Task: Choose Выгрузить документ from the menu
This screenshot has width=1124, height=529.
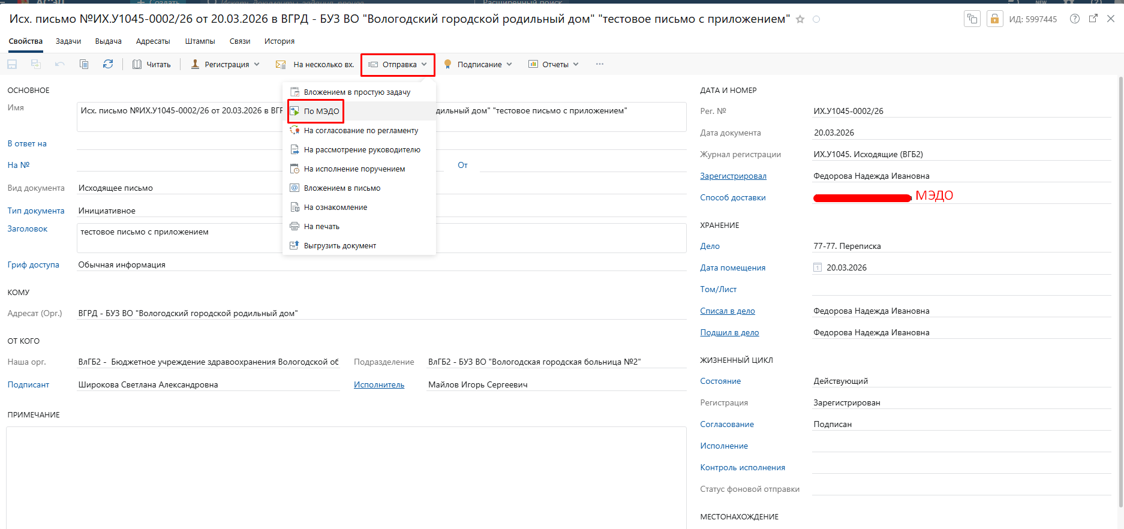Action: (339, 245)
